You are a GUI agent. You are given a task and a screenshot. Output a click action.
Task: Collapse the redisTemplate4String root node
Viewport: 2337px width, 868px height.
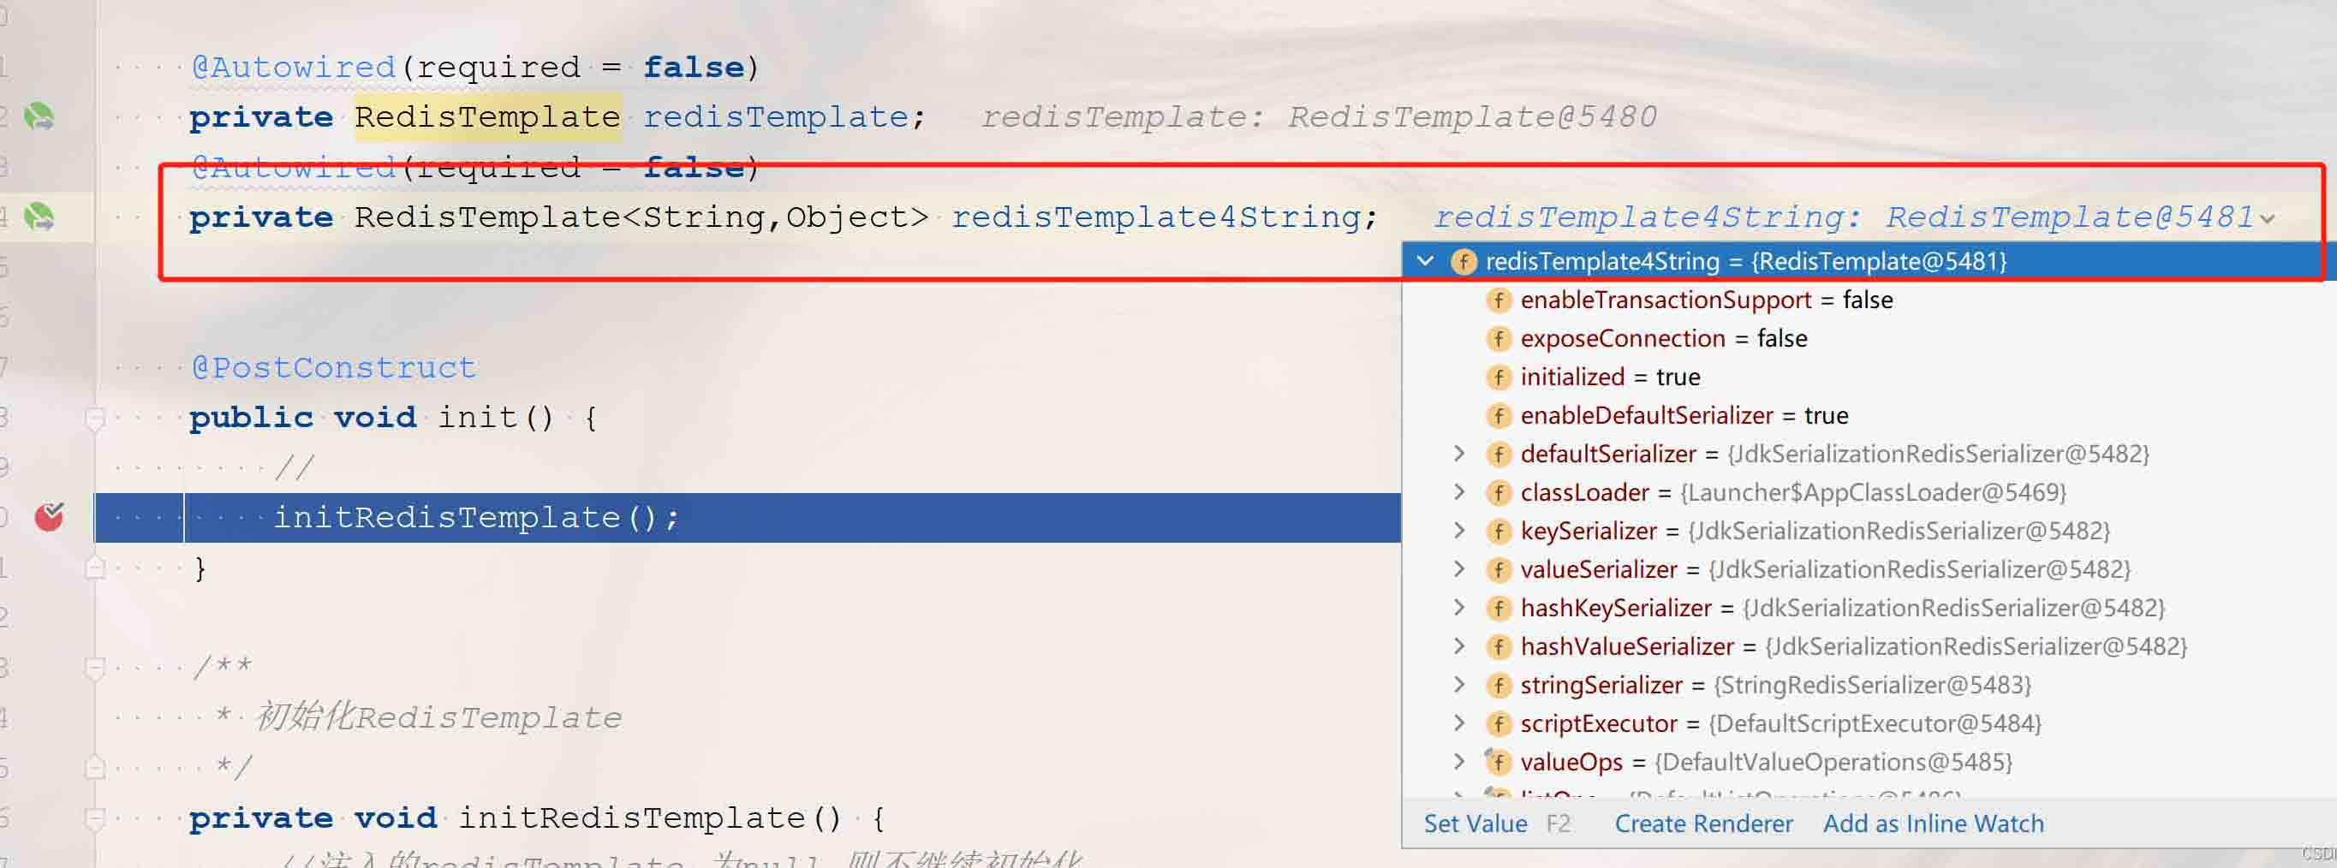[1426, 261]
